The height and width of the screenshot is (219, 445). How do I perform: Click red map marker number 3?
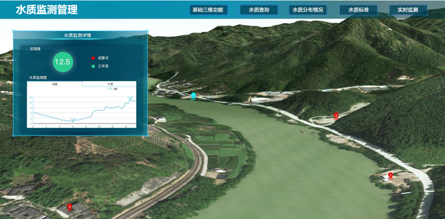coord(390,176)
